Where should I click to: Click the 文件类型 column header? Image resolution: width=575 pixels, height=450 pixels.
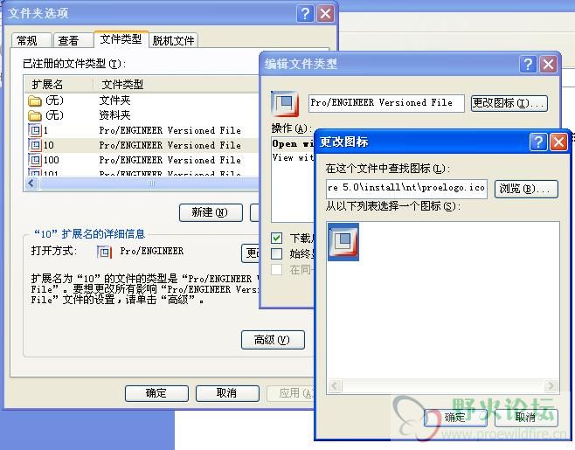(x=176, y=85)
